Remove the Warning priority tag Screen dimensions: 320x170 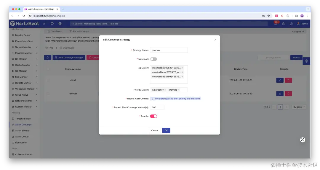coord(179,90)
